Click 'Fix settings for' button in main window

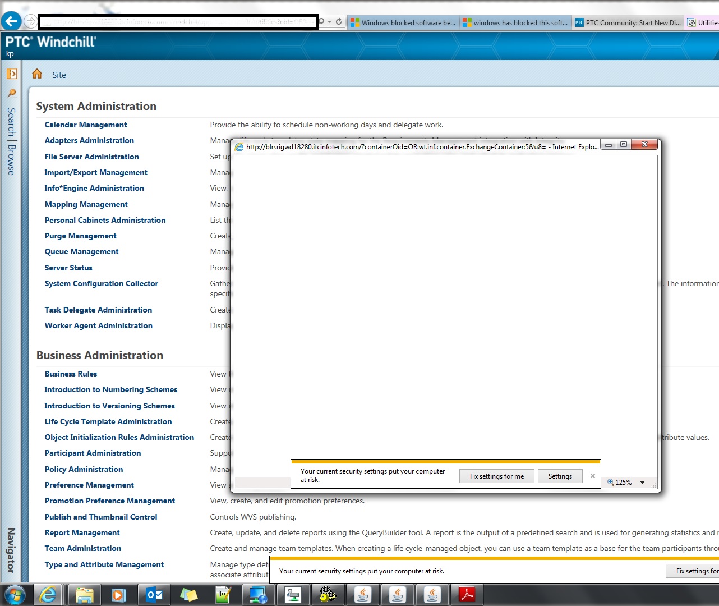pos(693,571)
